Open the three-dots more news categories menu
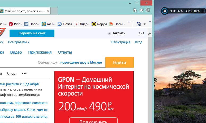The image size is (206, 123). pyautogui.click(x=24, y=73)
